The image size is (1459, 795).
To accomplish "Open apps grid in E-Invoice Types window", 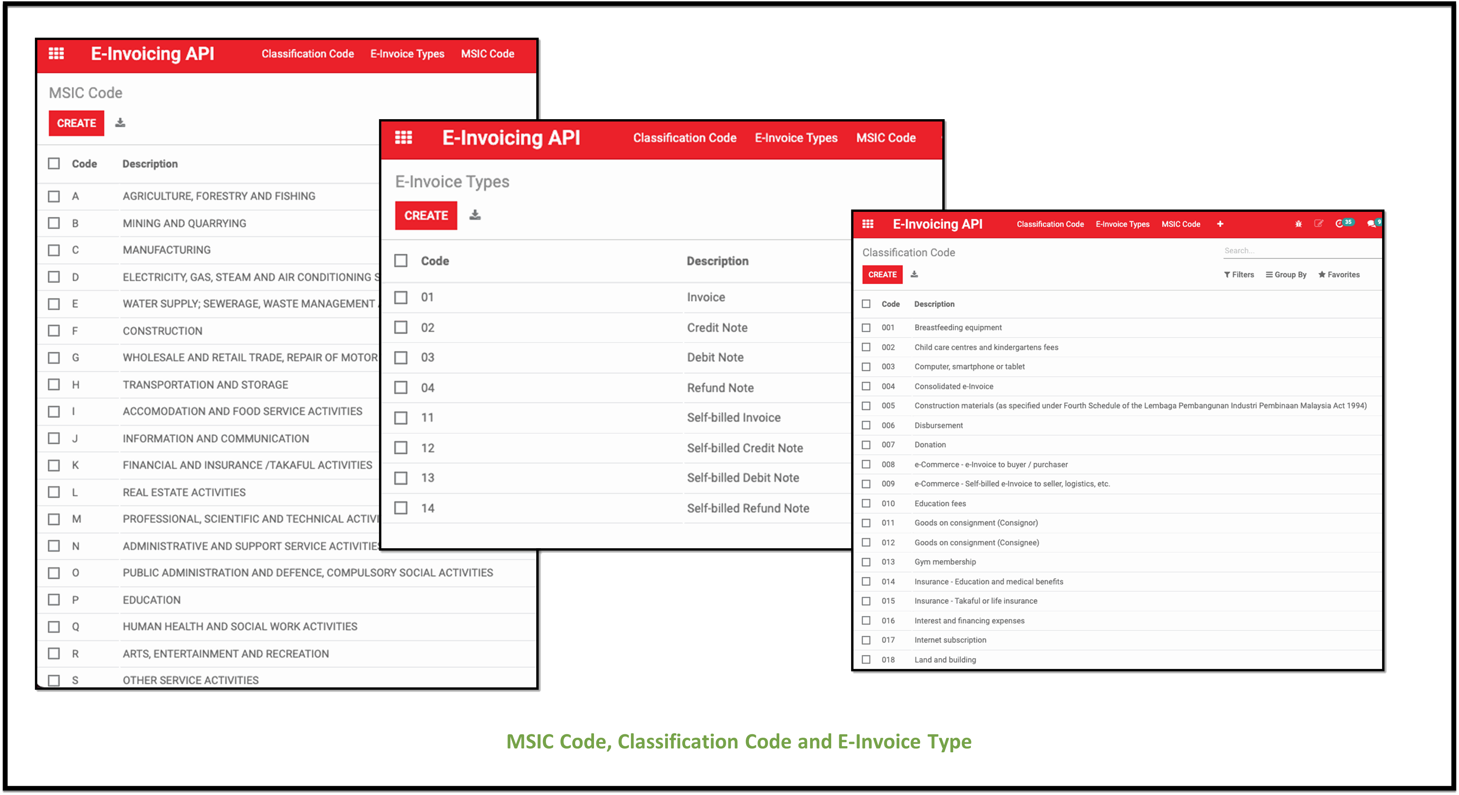I will (403, 138).
